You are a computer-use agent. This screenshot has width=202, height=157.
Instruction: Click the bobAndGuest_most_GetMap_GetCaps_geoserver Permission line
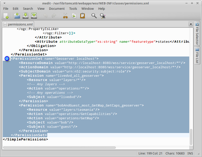(81, 105)
